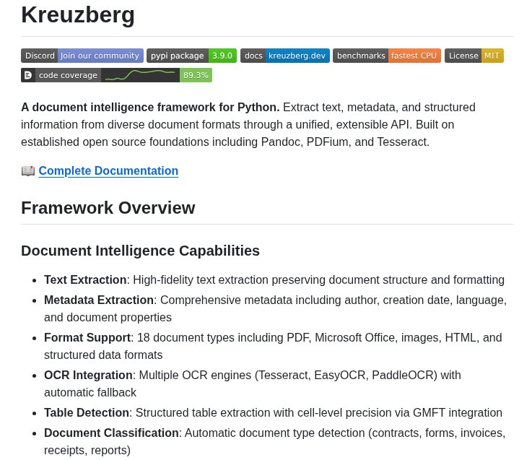Click the coverage trend sparkline graph
The image size is (532, 460).
coord(140,75)
